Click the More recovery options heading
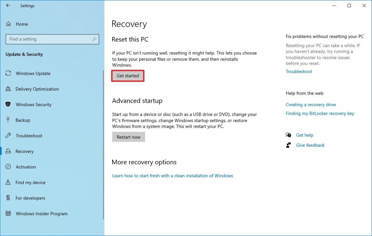The image size is (372, 236). tap(144, 162)
